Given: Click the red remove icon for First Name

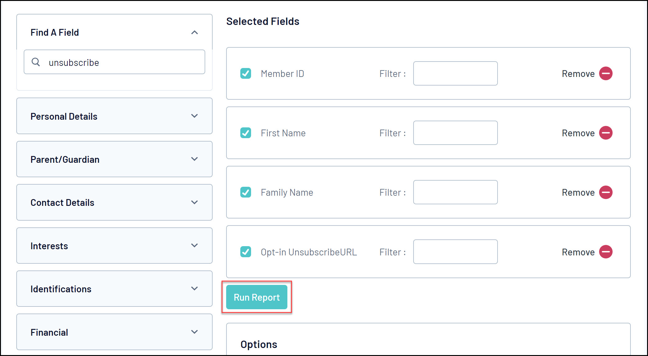Looking at the screenshot, I should (606, 133).
